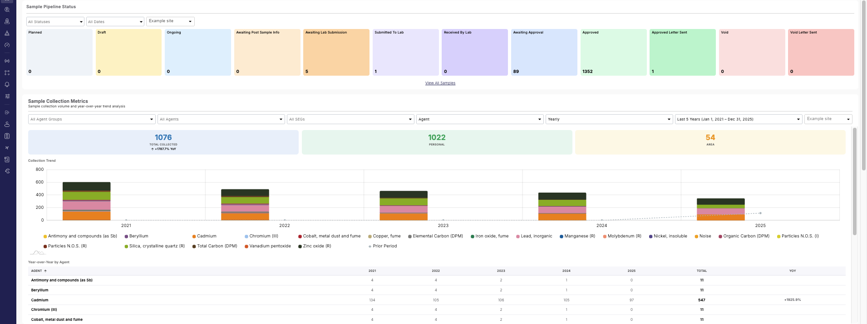Click the video camera sidebar icon

(7, 112)
